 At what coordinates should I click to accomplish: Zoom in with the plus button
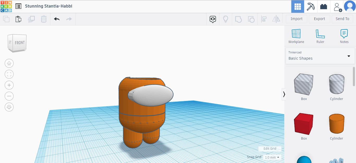[x=9, y=85]
